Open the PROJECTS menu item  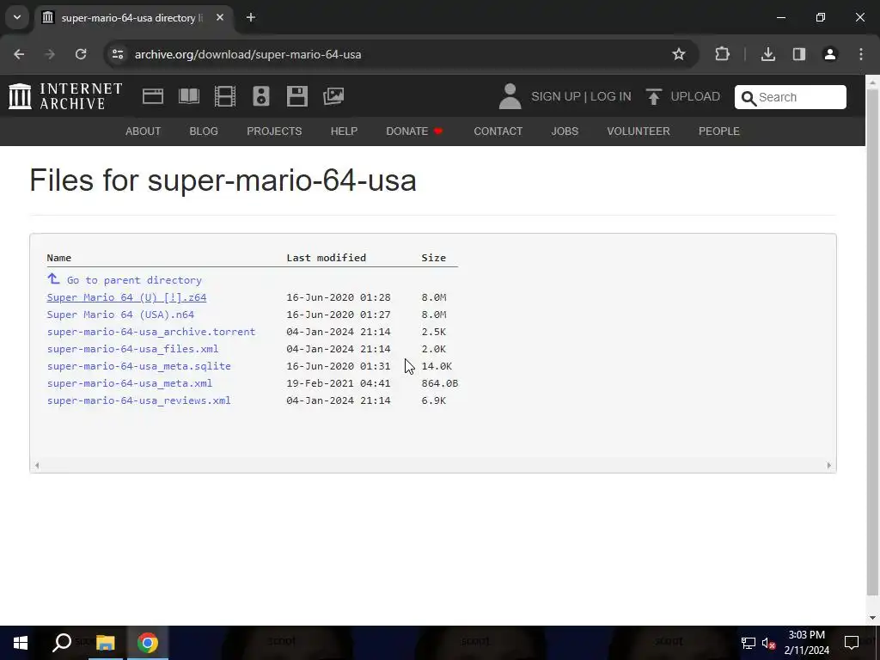[x=274, y=131]
